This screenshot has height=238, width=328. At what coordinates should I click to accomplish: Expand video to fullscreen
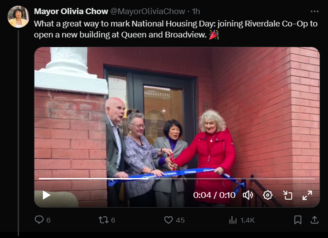click(x=307, y=195)
